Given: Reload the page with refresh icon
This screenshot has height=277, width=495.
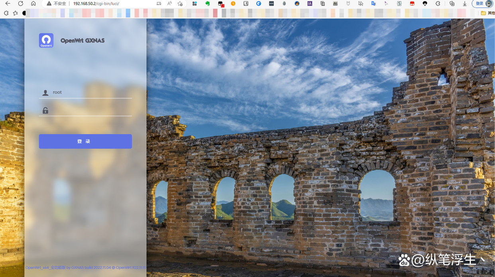Looking at the screenshot, I should click(x=21, y=4).
